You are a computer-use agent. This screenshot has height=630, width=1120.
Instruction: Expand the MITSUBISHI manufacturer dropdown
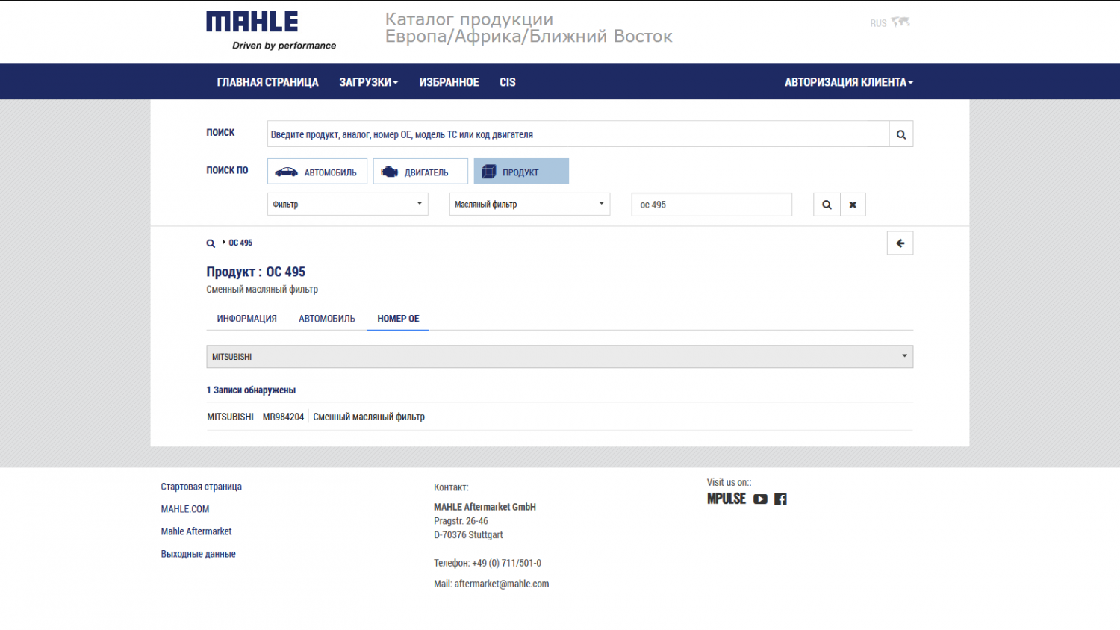560,357
